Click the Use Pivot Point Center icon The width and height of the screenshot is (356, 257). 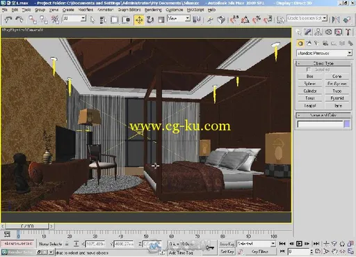pos(196,20)
